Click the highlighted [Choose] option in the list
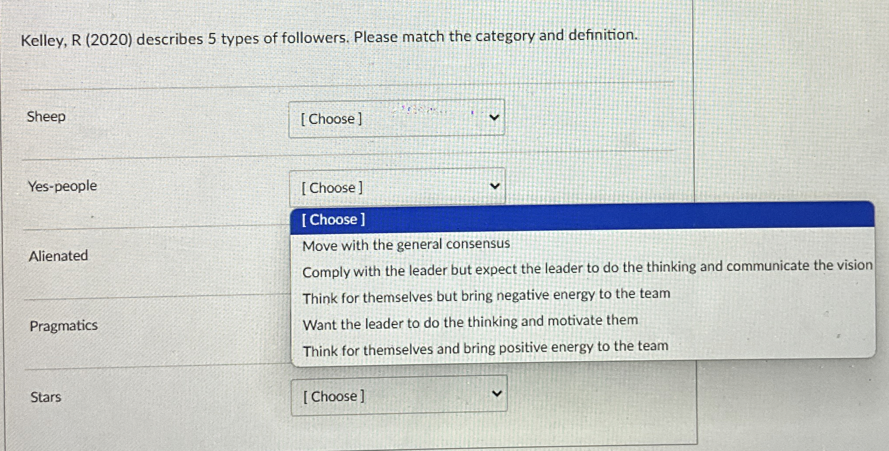The height and width of the screenshot is (451, 889). tap(334, 219)
